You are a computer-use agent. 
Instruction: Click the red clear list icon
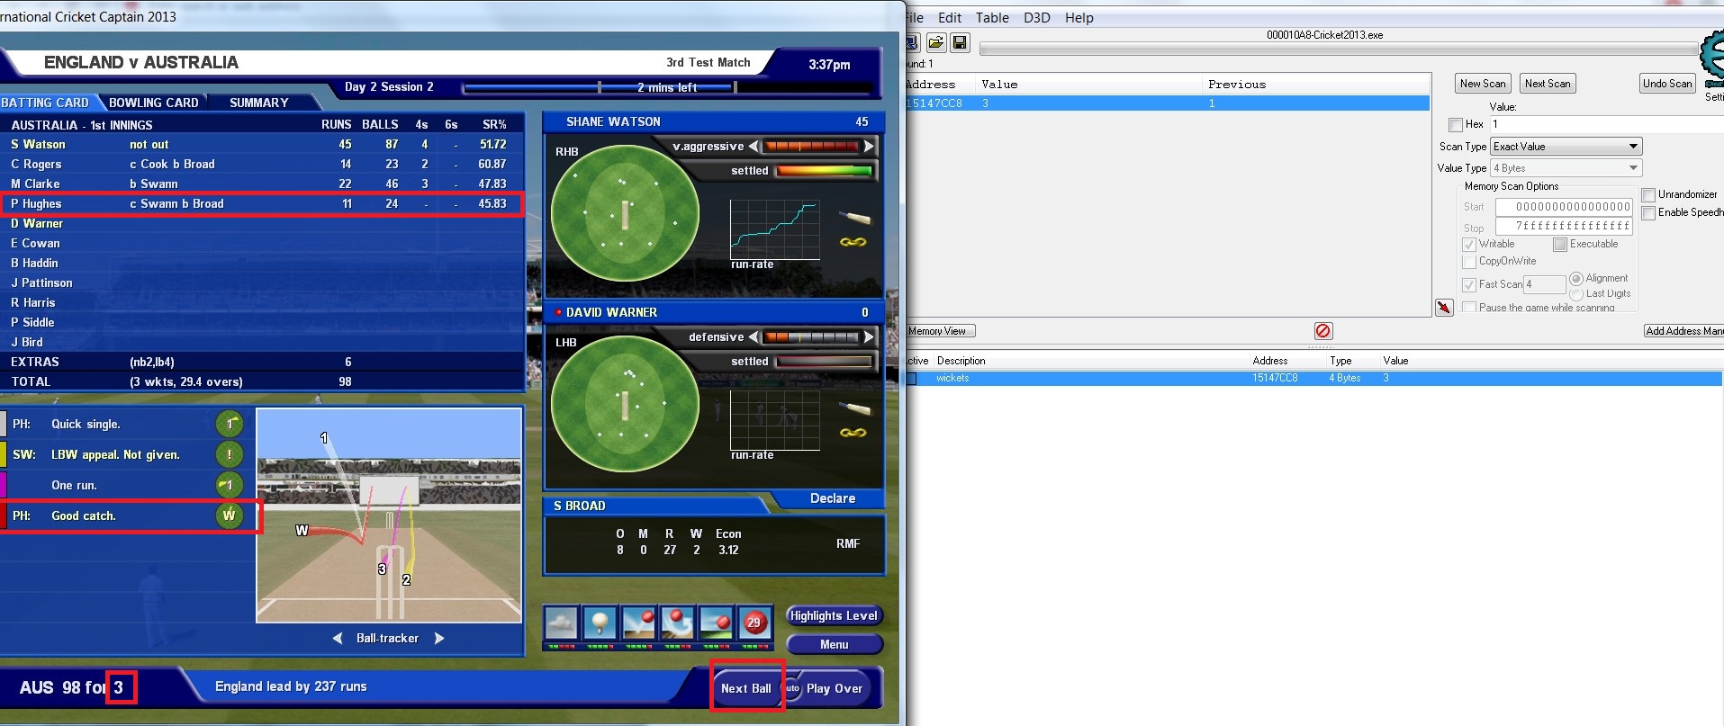point(1322,331)
